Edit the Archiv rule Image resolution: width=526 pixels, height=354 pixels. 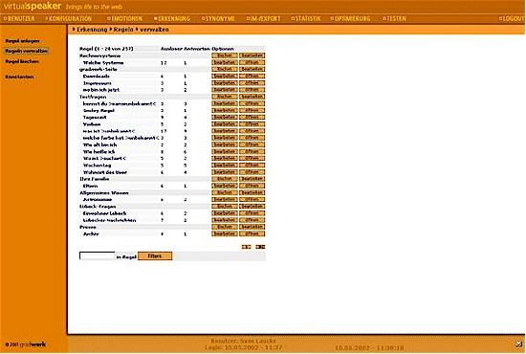(225, 233)
